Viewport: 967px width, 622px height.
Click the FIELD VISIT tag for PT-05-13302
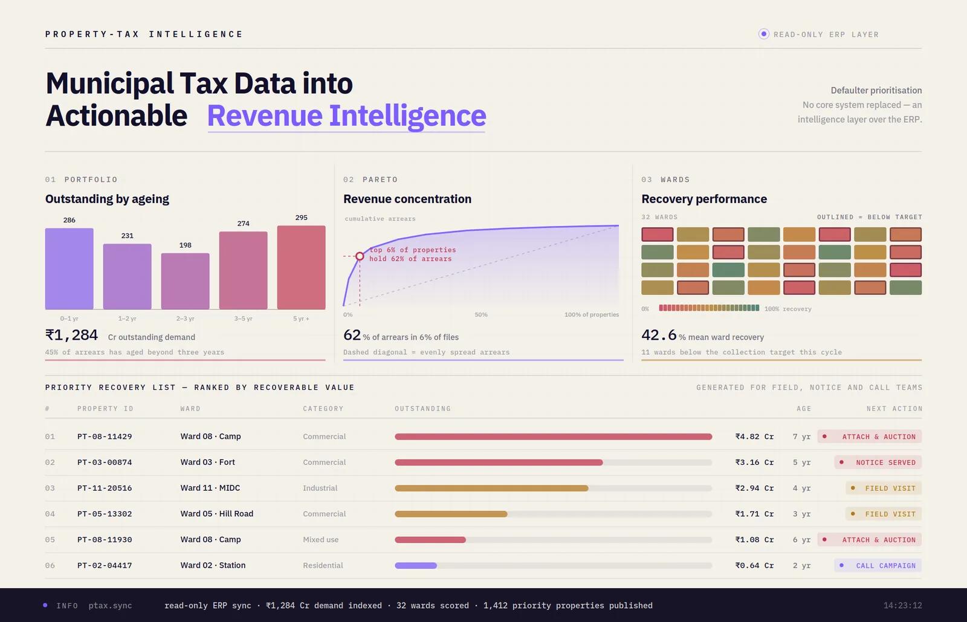click(884, 514)
